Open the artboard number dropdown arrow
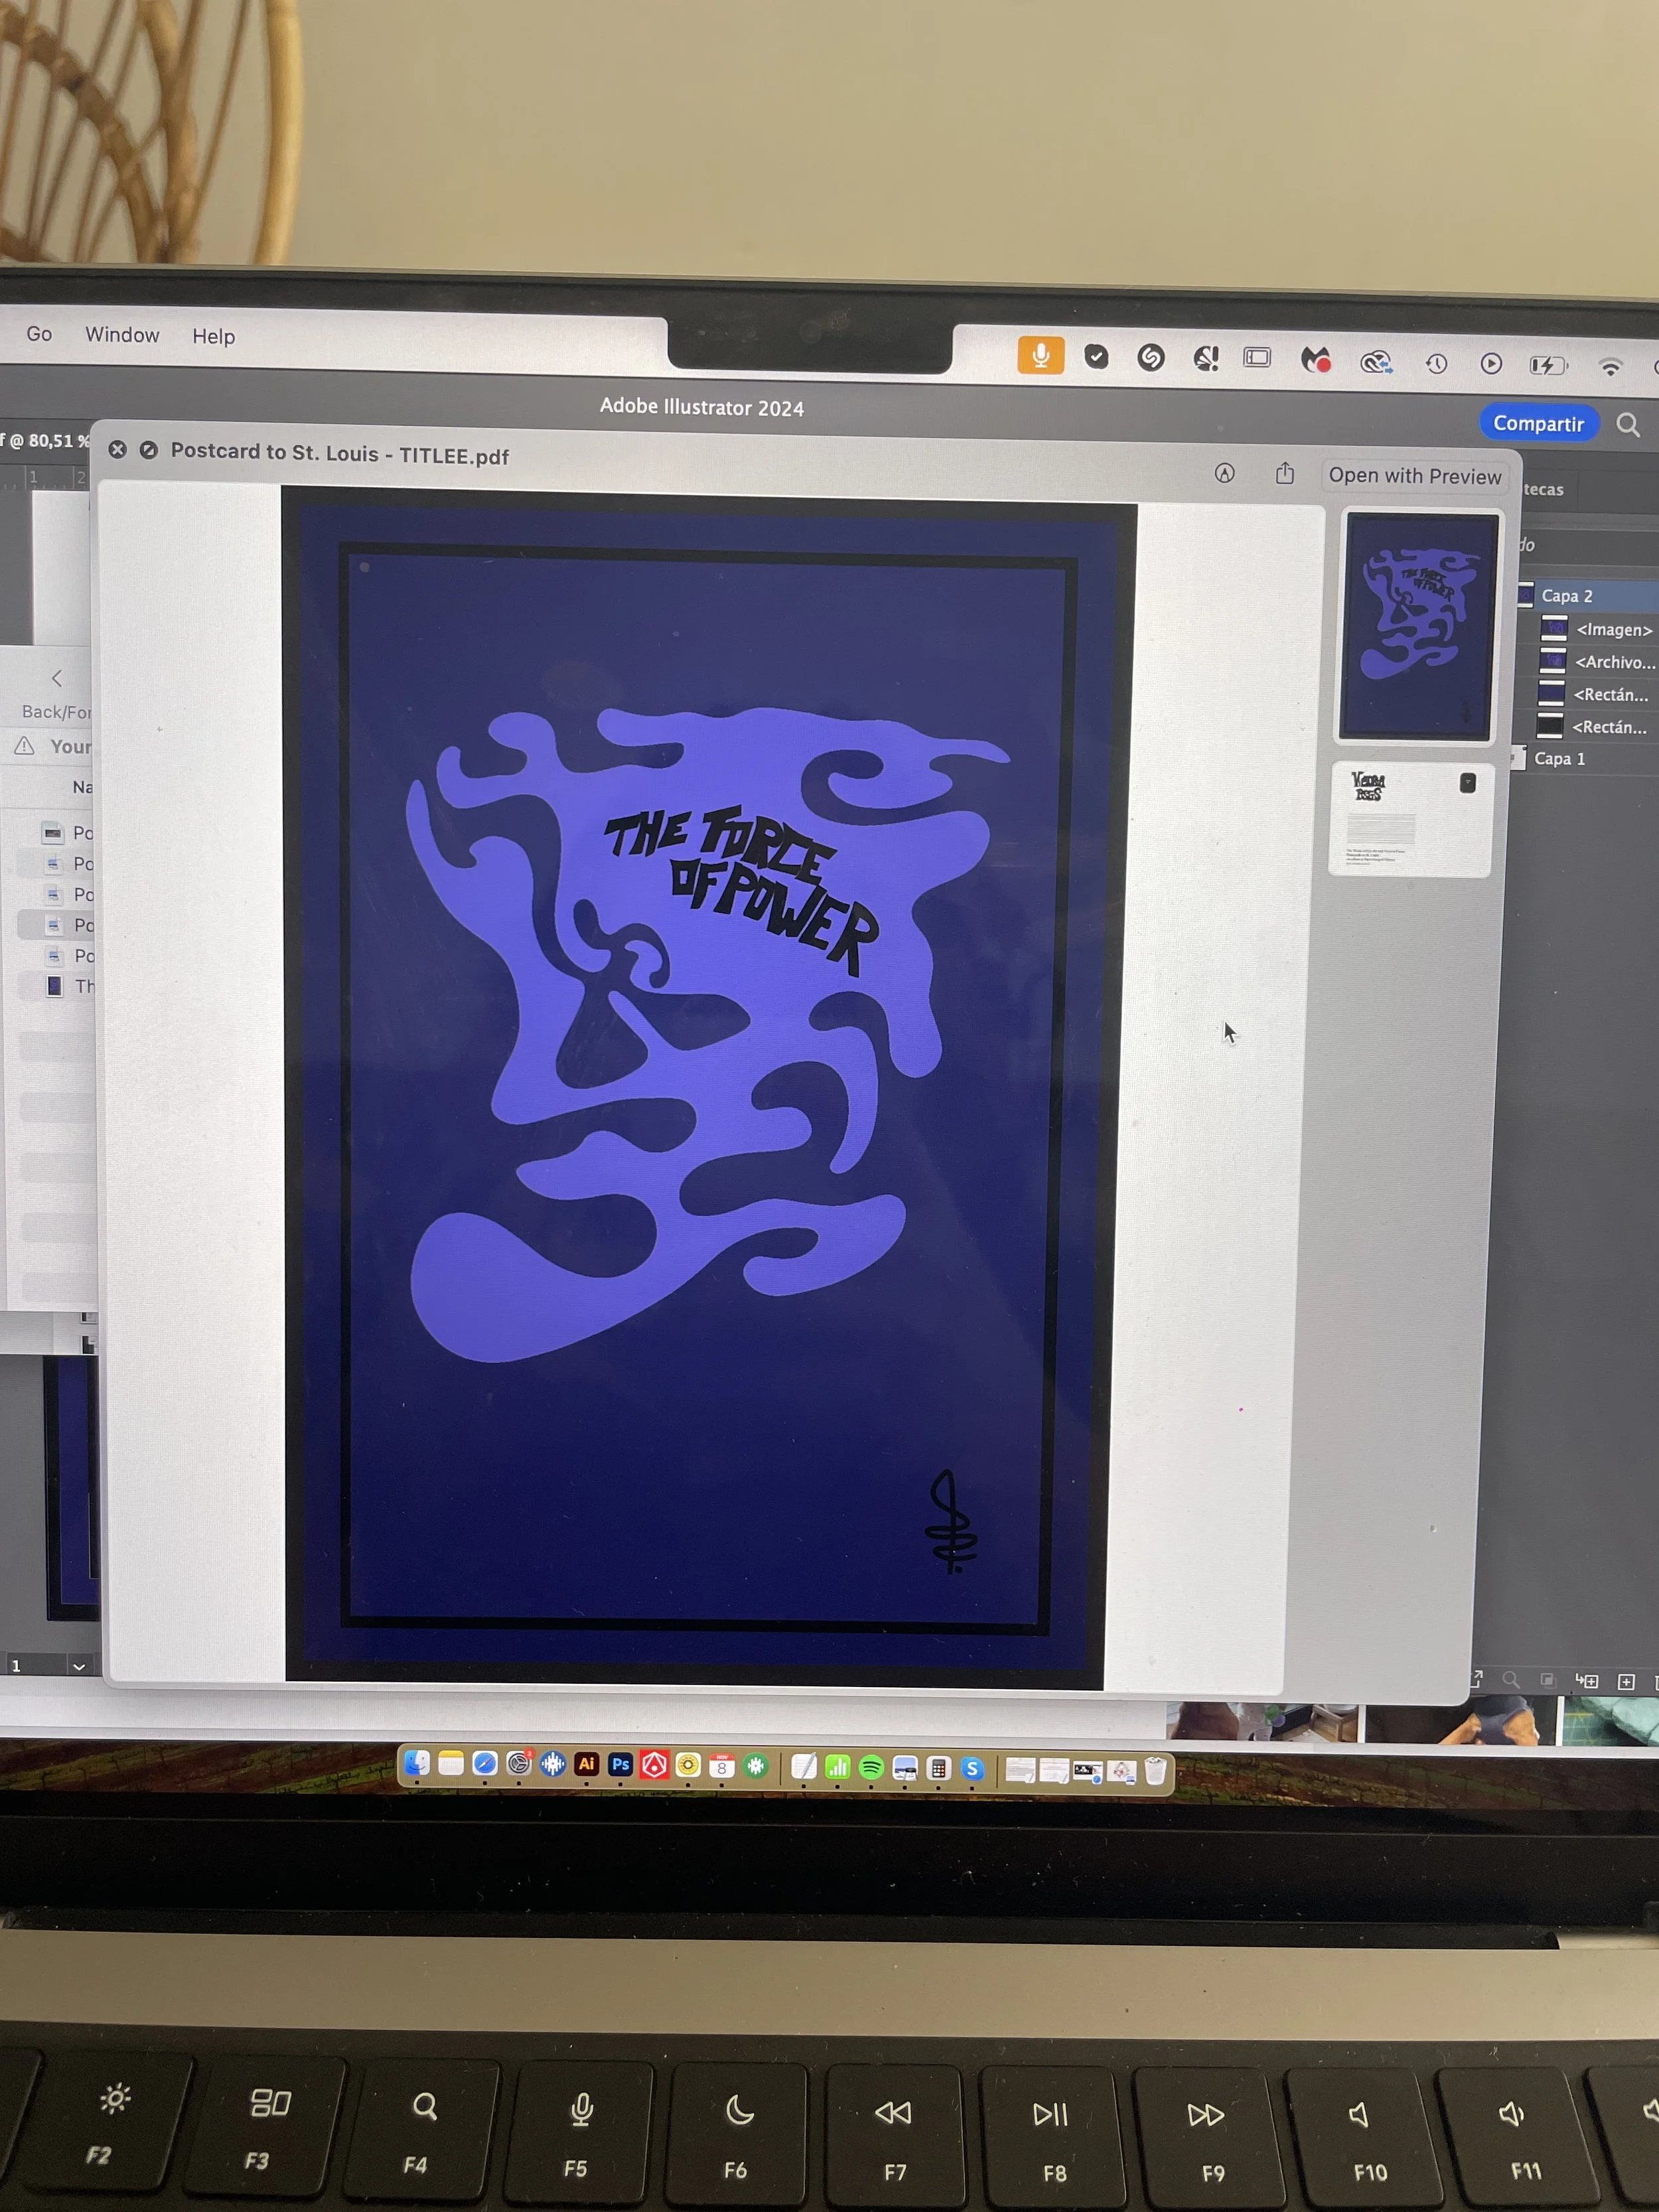 (79, 1666)
